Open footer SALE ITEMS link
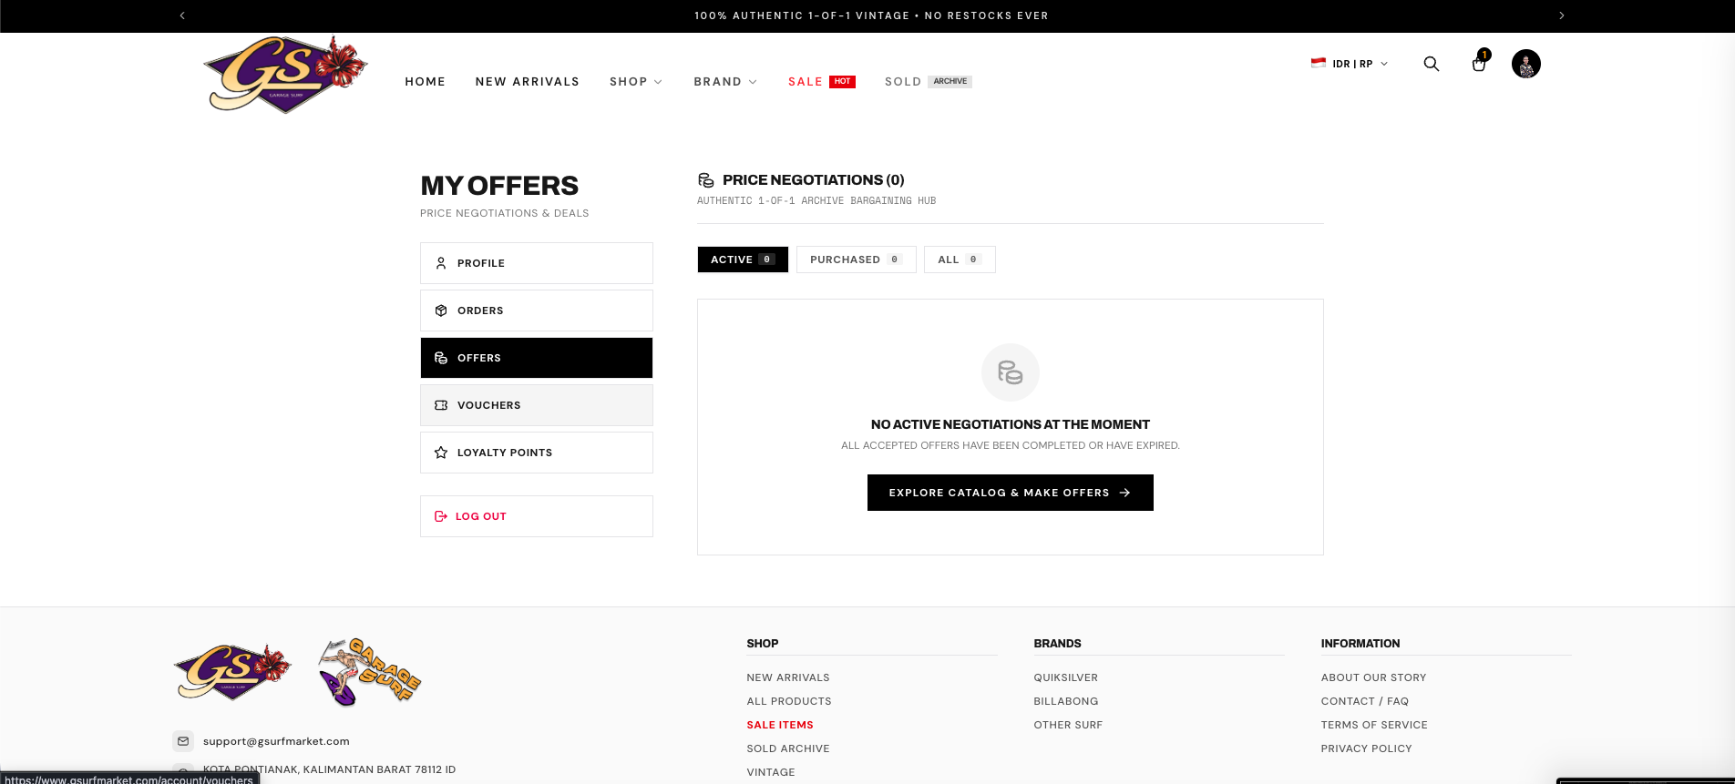Screen dimensions: 1735x784 coord(780,725)
